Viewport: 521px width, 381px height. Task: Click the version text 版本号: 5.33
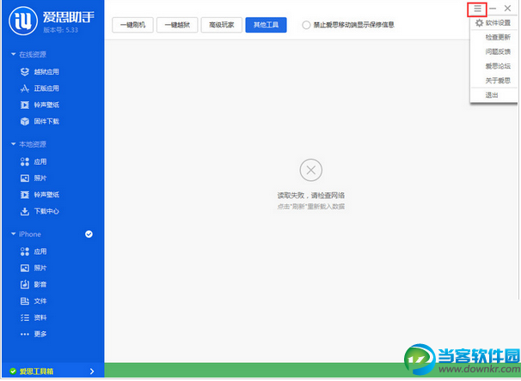tap(60, 30)
